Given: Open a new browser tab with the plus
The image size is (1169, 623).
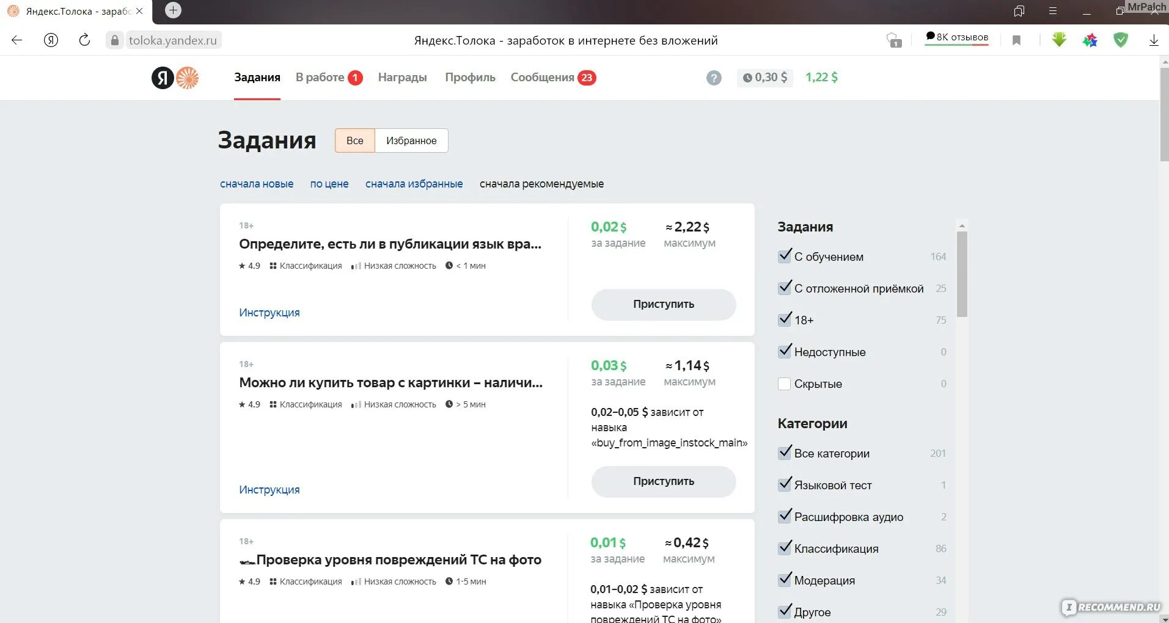Looking at the screenshot, I should pos(174,10).
